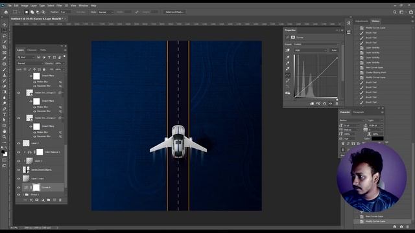The height and width of the screenshot is (233, 415).
Task: Open the Search icon at top right
Action: pyautogui.click(x=395, y=12)
